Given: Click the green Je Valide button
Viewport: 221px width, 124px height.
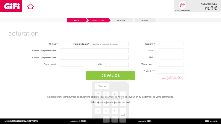Looking at the screenshot, I should (x=110, y=76).
